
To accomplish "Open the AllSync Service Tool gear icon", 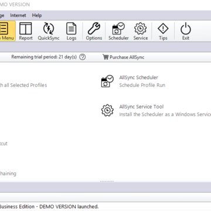I will [x=107, y=110].
